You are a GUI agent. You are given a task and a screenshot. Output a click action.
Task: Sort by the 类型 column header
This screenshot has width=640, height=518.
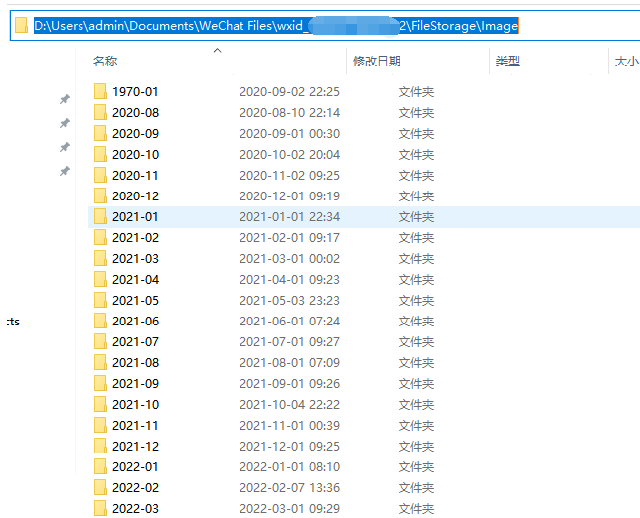(x=508, y=62)
